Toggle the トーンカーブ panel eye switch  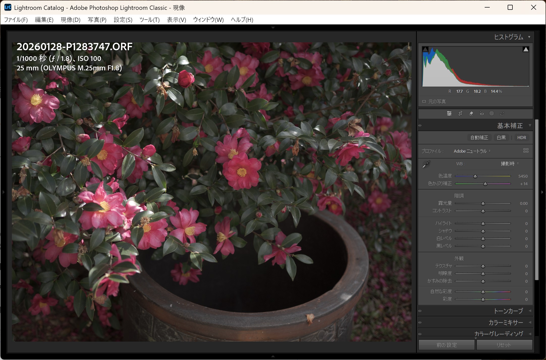click(420, 311)
